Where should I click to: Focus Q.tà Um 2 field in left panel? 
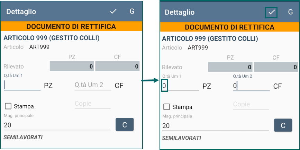(x=93, y=86)
